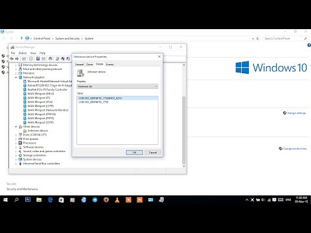Select WAN Miniport (Network Monitor) in the tree
311x233 pixels.
tap(48, 110)
